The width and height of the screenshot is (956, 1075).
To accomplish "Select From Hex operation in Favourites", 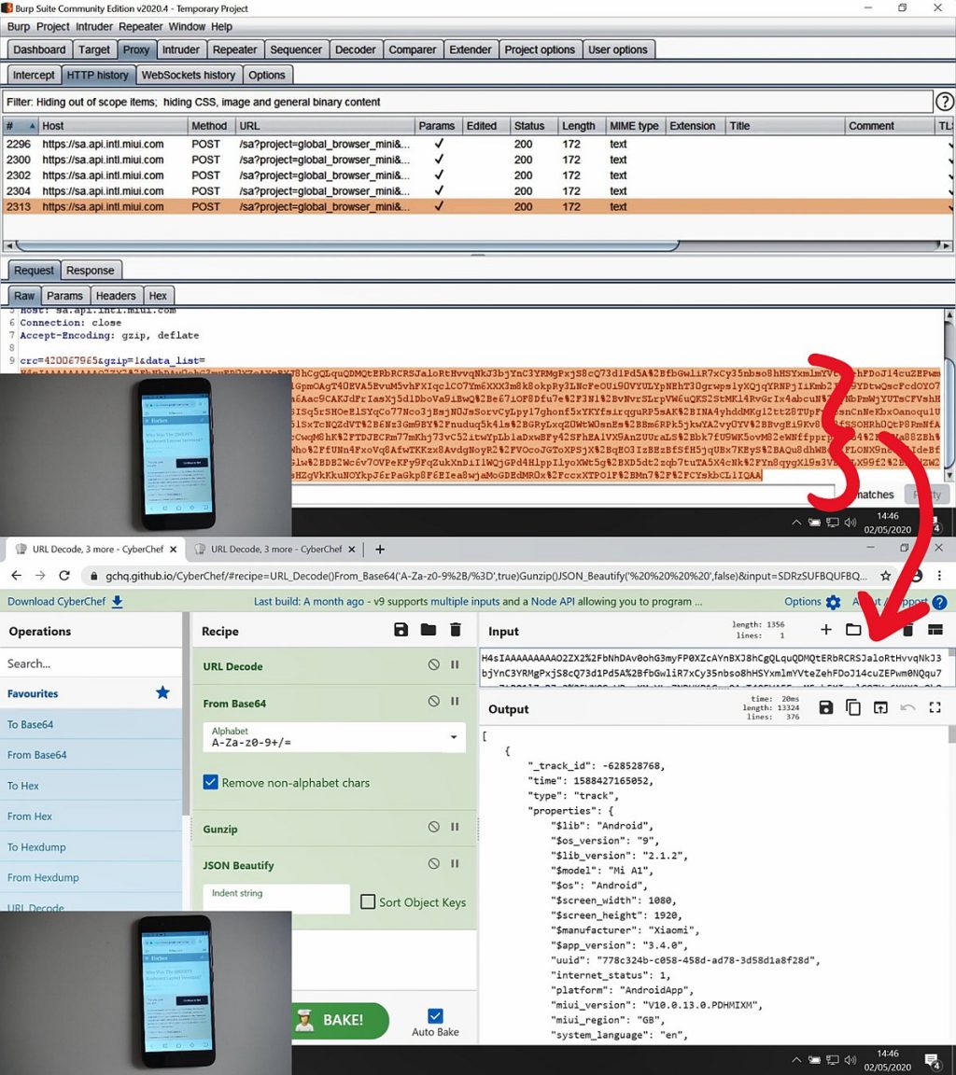I will [x=91, y=816].
